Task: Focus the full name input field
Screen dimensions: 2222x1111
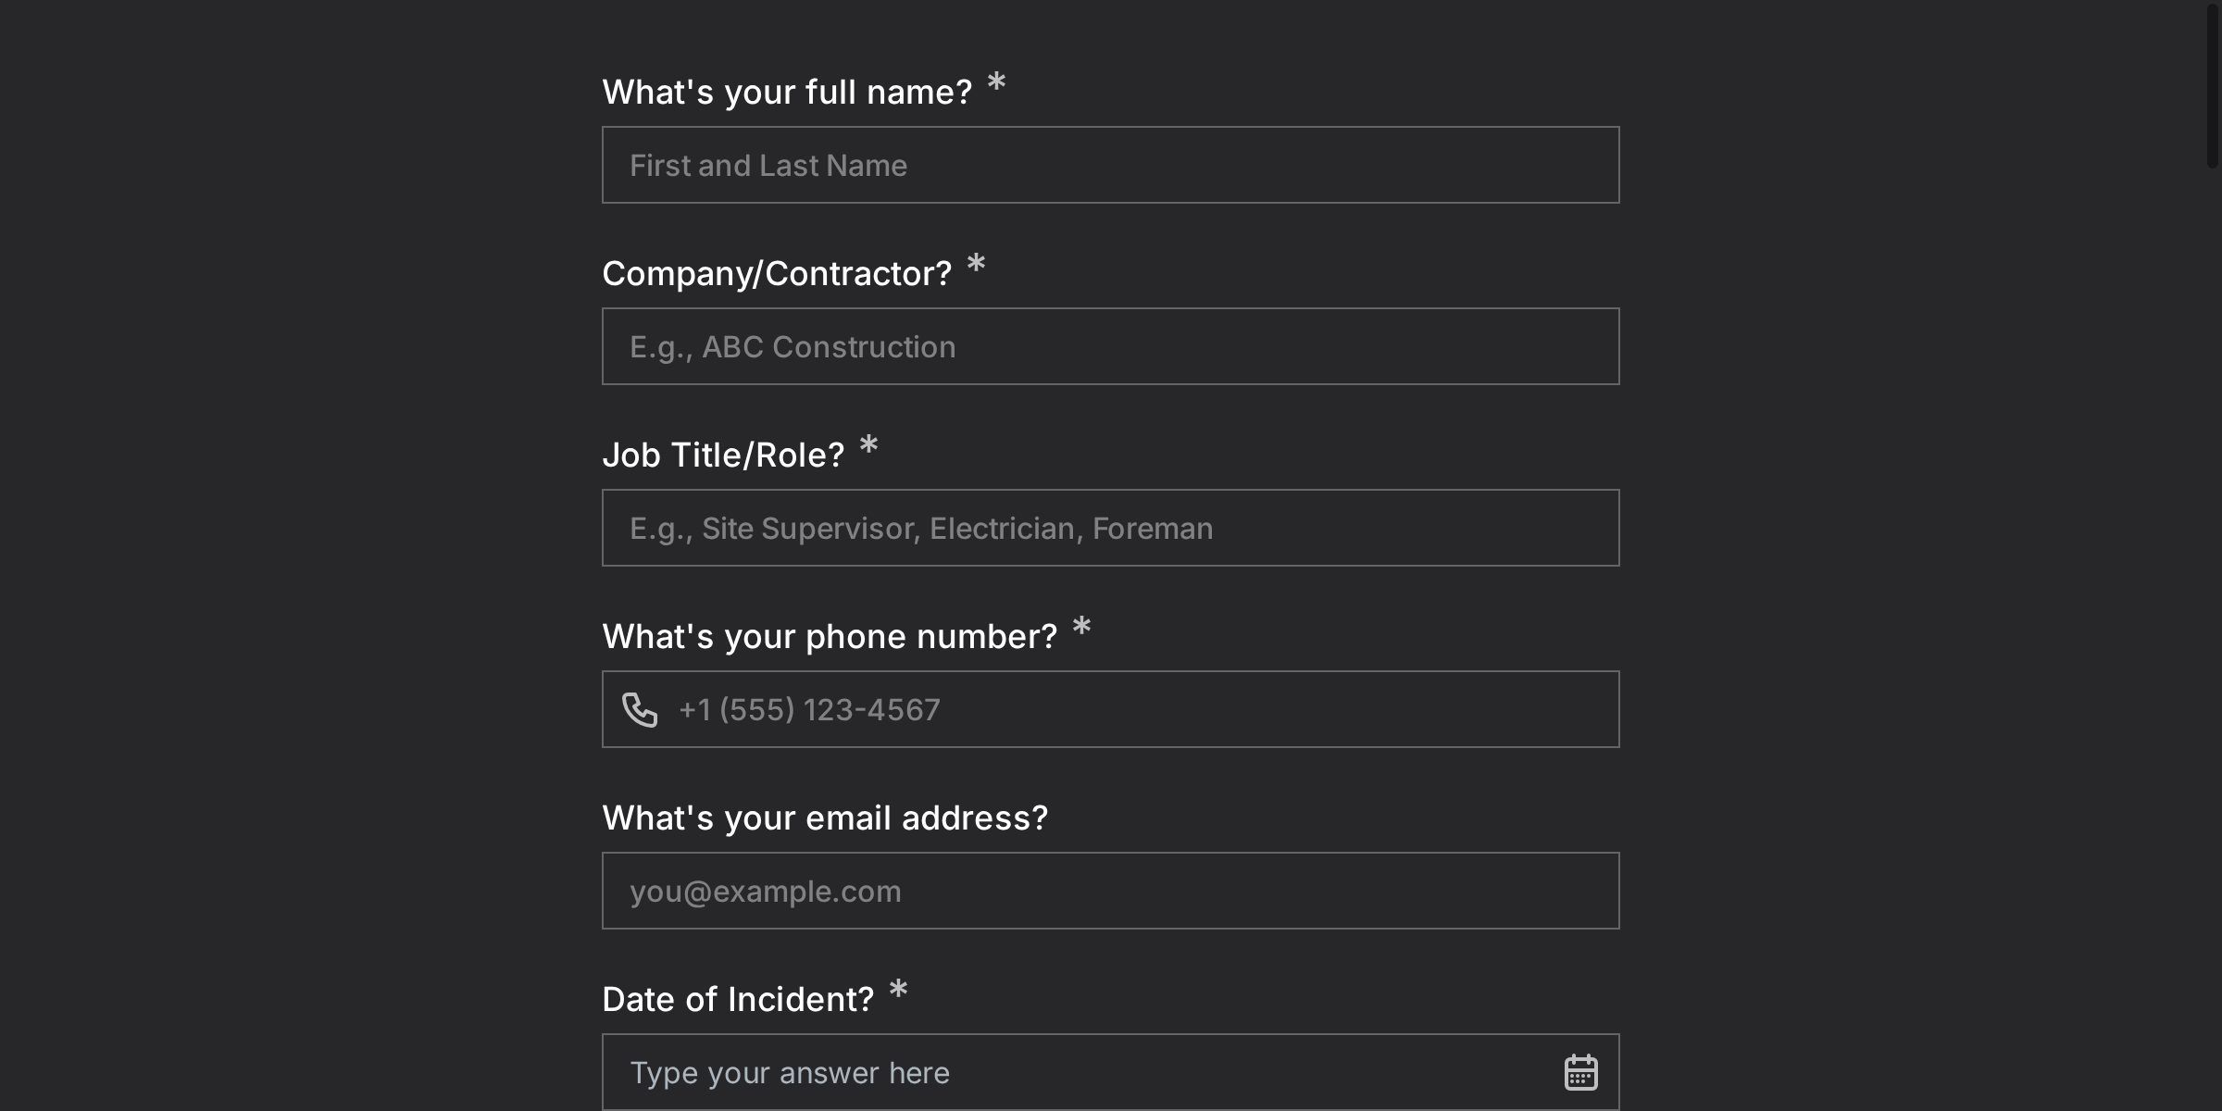Action: 1109,165
